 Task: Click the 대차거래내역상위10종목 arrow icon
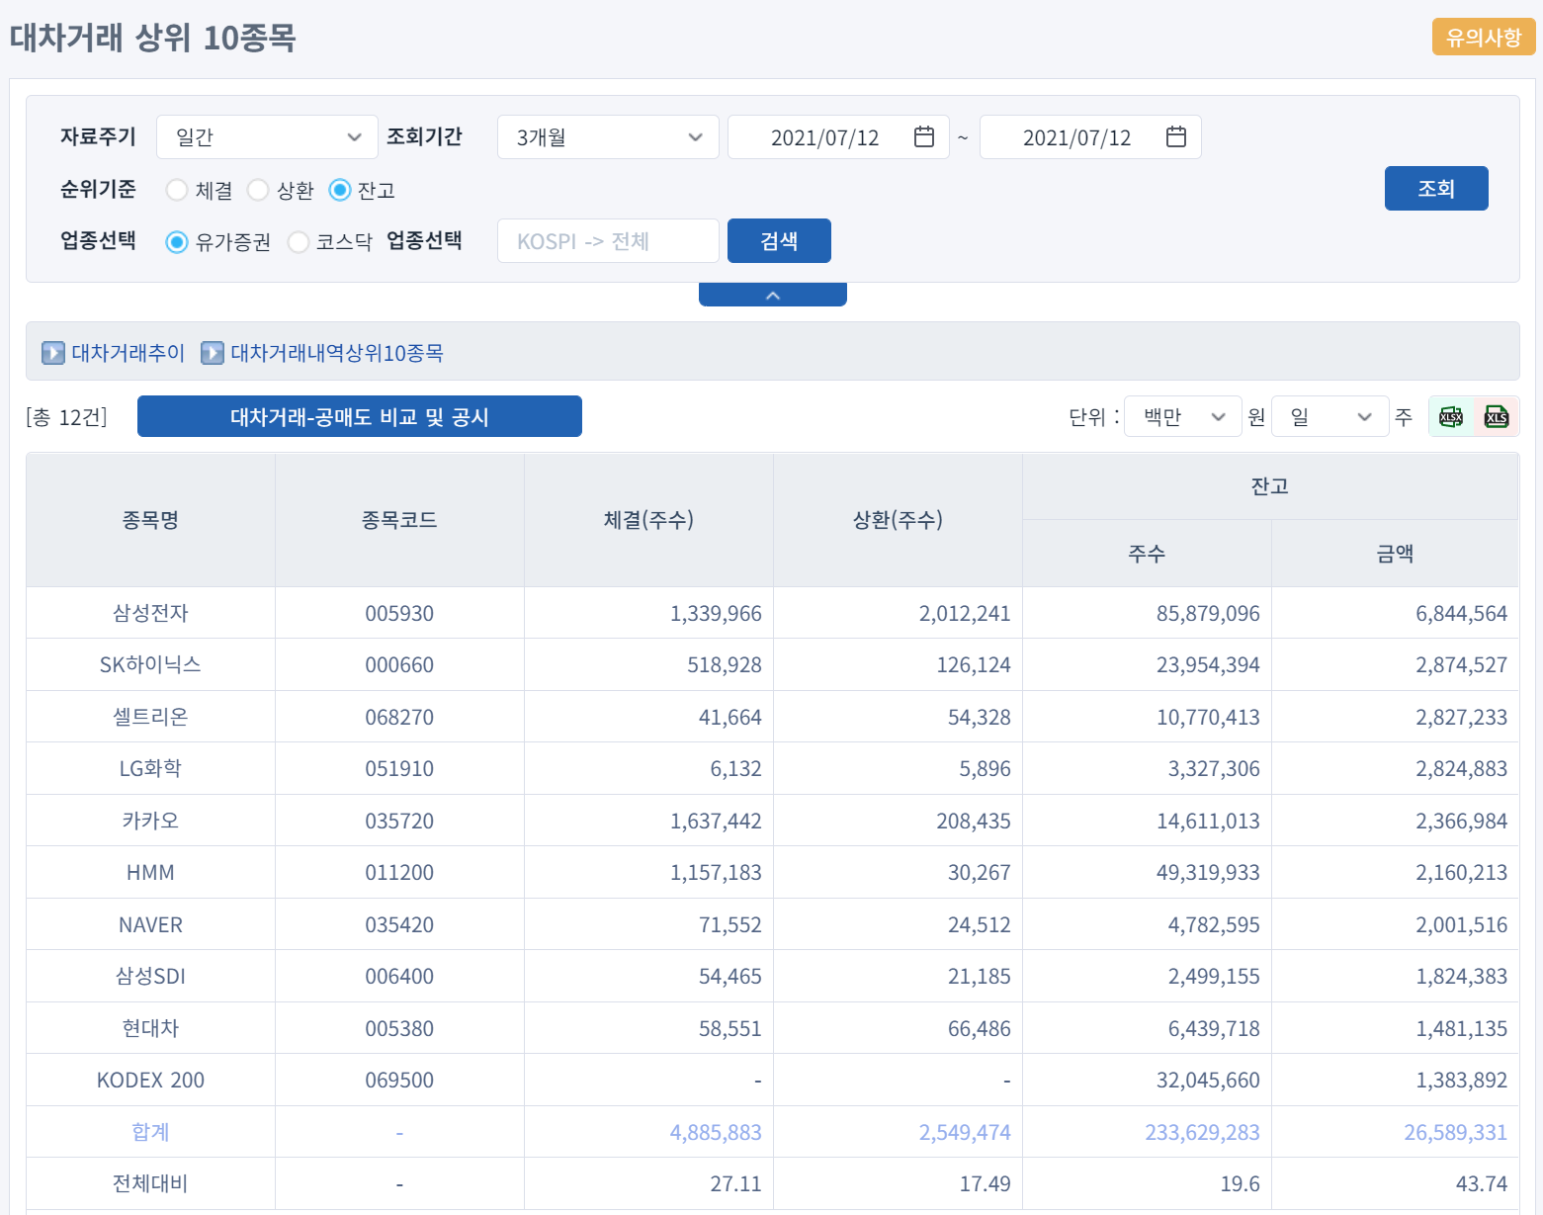[212, 353]
